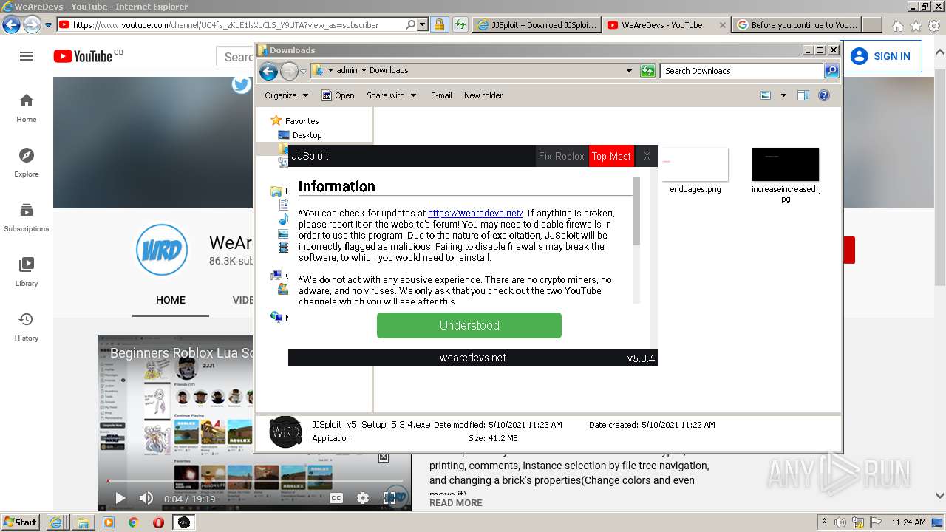
Task: Click New folder in Explorer toolbar
Action: click(483, 95)
